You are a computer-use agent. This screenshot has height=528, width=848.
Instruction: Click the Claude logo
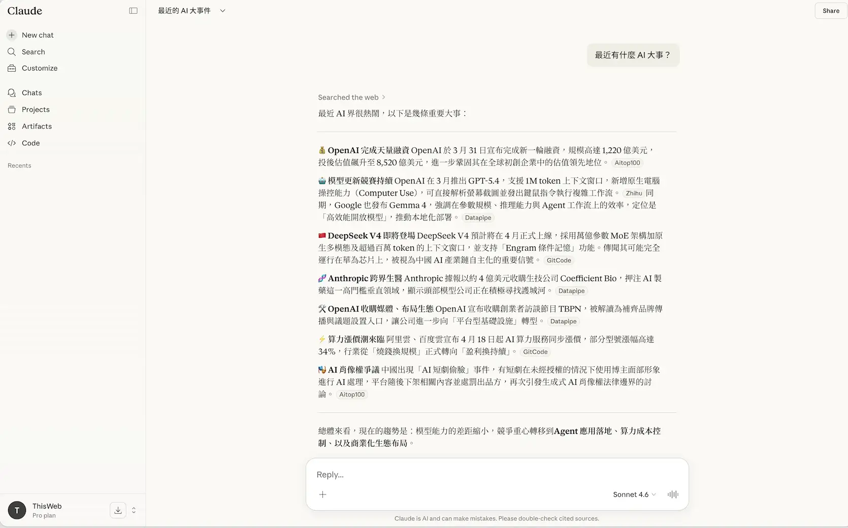click(x=25, y=11)
